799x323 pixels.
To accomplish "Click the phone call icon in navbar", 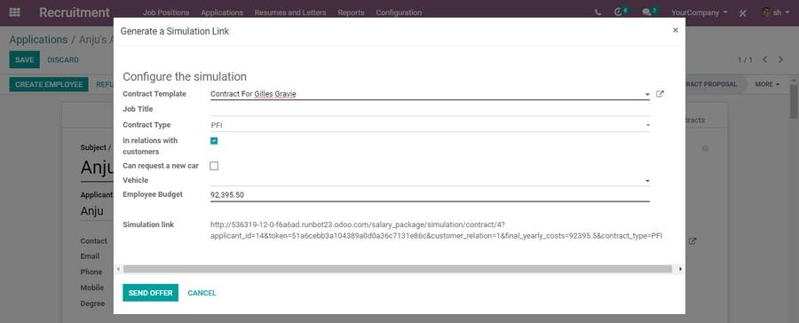I will pyautogui.click(x=597, y=12).
